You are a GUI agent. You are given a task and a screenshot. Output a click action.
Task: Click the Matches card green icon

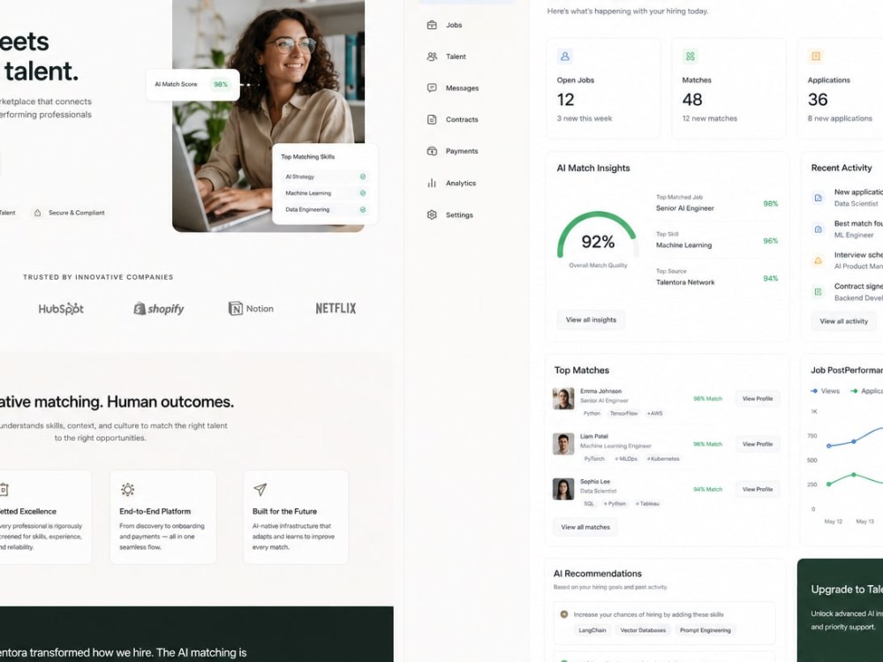[690, 56]
